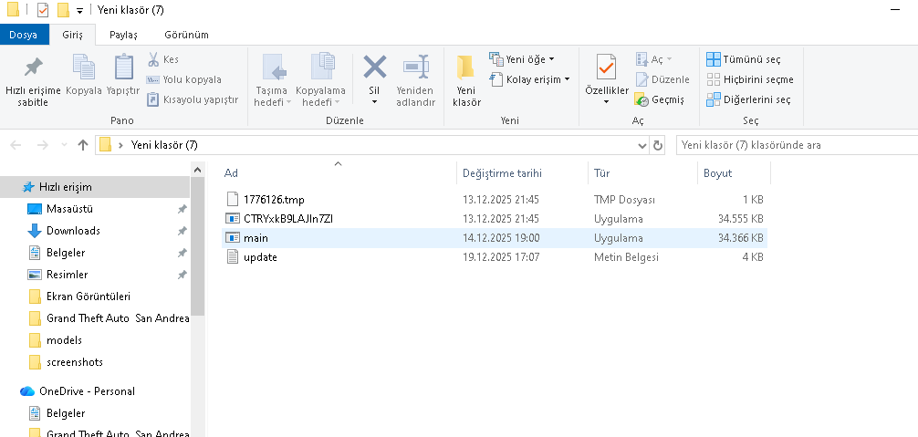918x437 pixels.
Task: Open the customize quick access toolbar arrow
Action: (79, 11)
